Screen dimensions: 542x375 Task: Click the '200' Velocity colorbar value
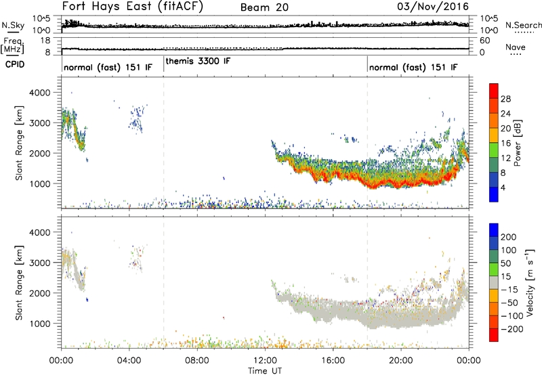click(509, 237)
